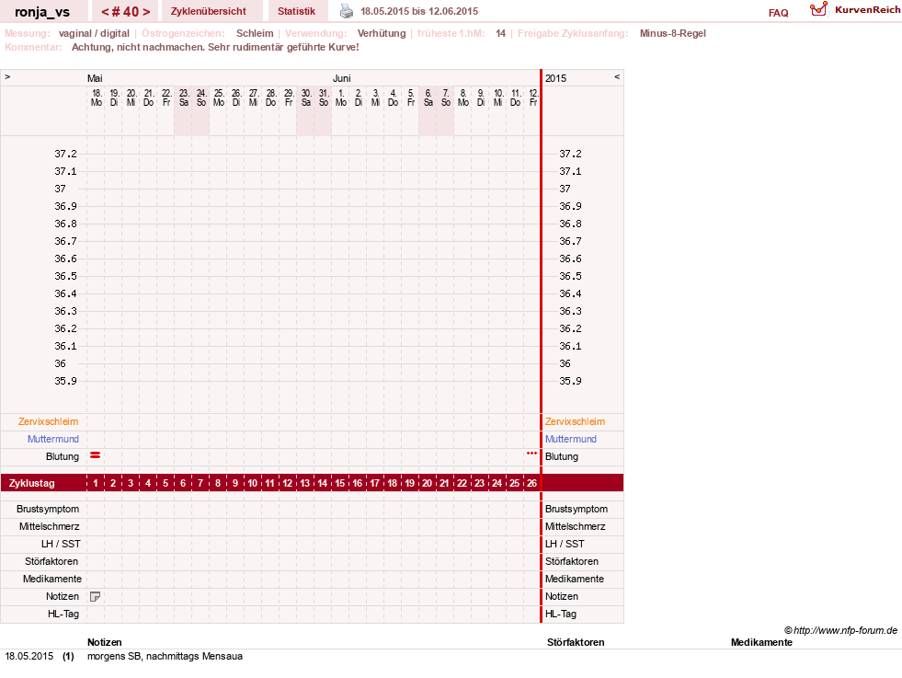Click the left Störfaktoren row label
Image resolution: width=902 pixels, height=678 pixels.
51,561
